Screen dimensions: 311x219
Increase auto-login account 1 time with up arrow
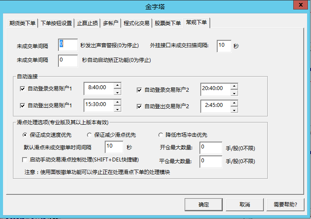pos(117,86)
